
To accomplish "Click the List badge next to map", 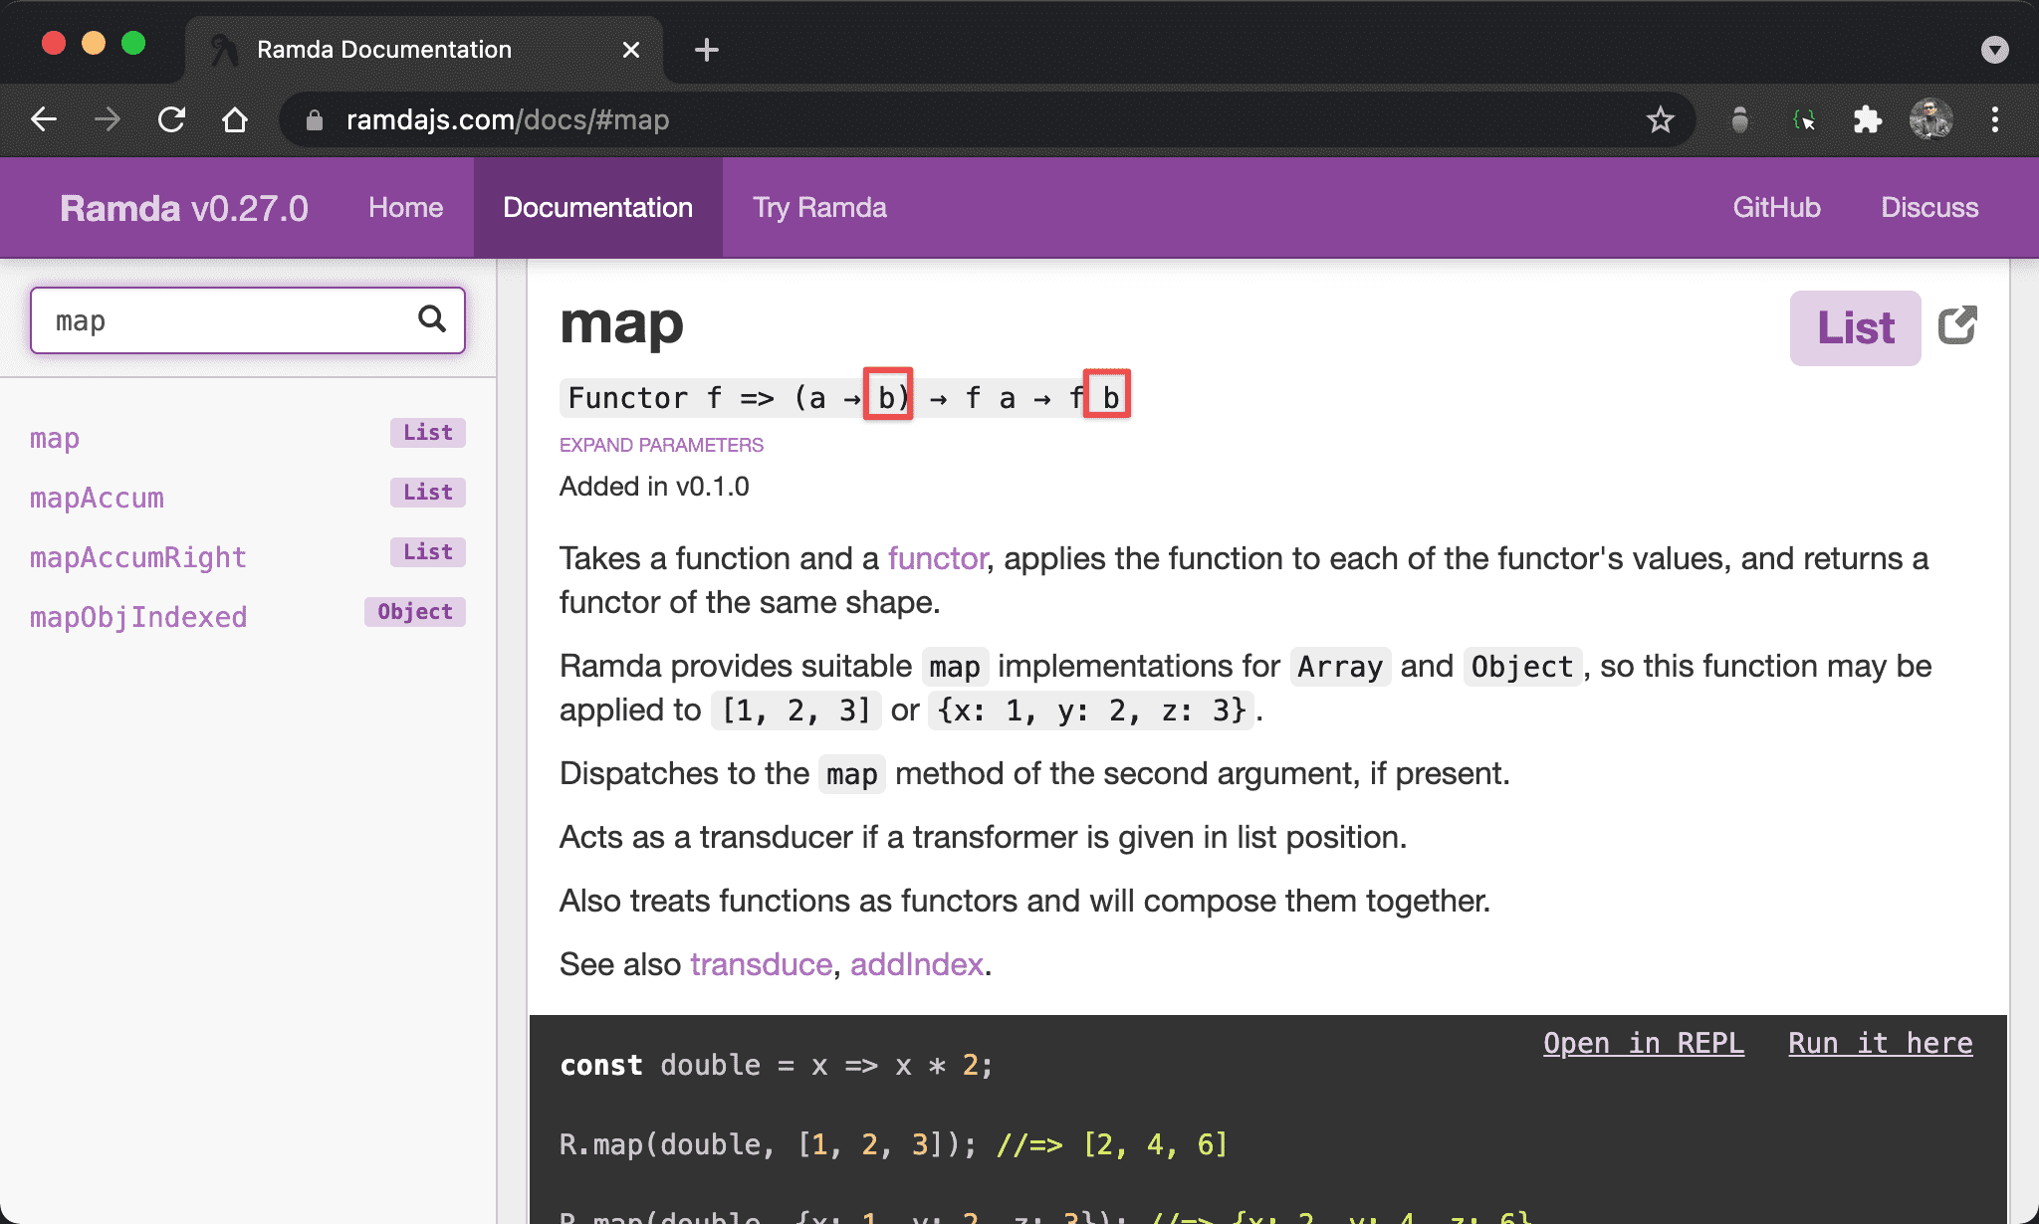I will (x=428, y=433).
